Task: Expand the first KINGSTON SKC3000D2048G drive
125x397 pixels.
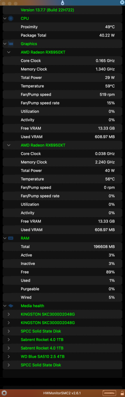Action: [9, 314]
